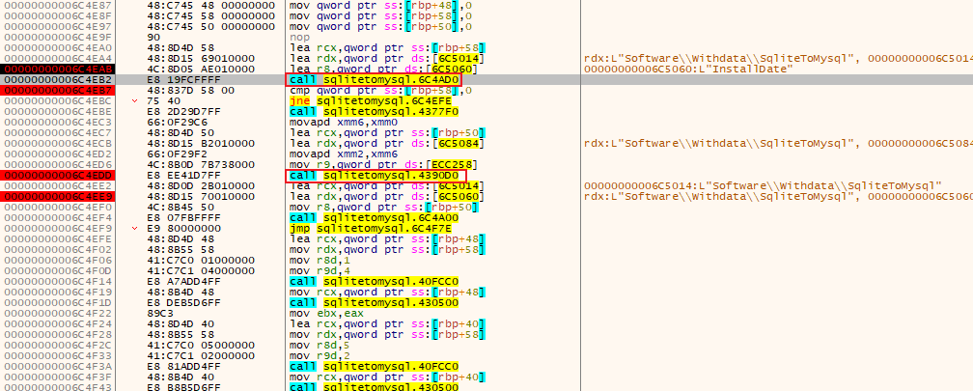Viewport: 973px width, 391px height.
Task: Click lea rdx instruction referencing [6C5014] at 6C4EA4
Action: tap(388, 58)
